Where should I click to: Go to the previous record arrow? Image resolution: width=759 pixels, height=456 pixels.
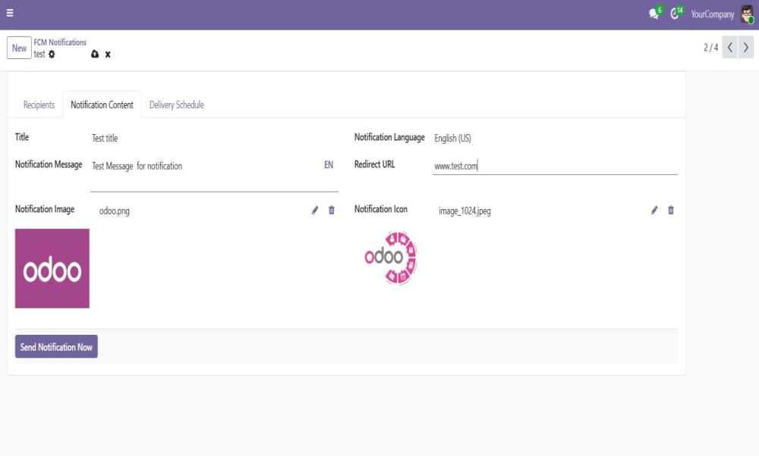(730, 48)
